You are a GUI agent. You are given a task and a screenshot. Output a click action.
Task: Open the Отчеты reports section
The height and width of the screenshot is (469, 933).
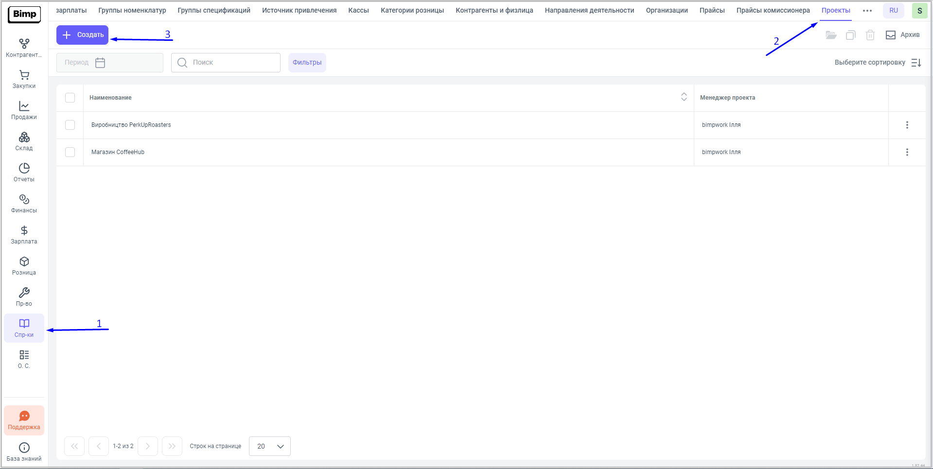(x=24, y=172)
